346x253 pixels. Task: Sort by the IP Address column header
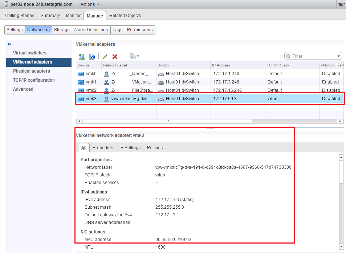click(238, 65)
